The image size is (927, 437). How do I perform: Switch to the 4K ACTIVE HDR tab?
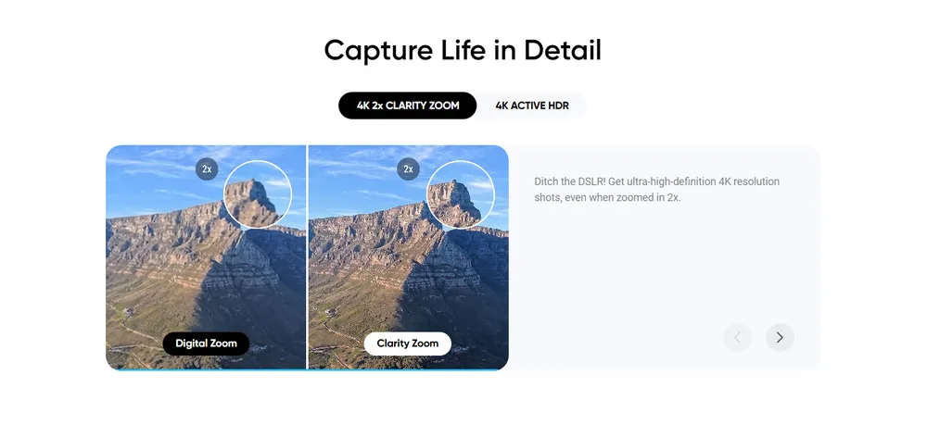tap(532, 106)
